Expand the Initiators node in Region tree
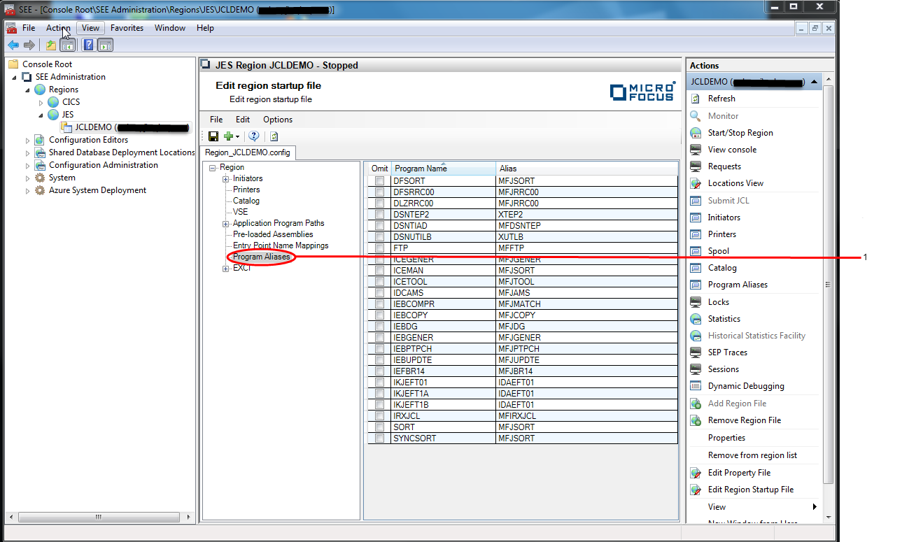 tap(226, 179)
